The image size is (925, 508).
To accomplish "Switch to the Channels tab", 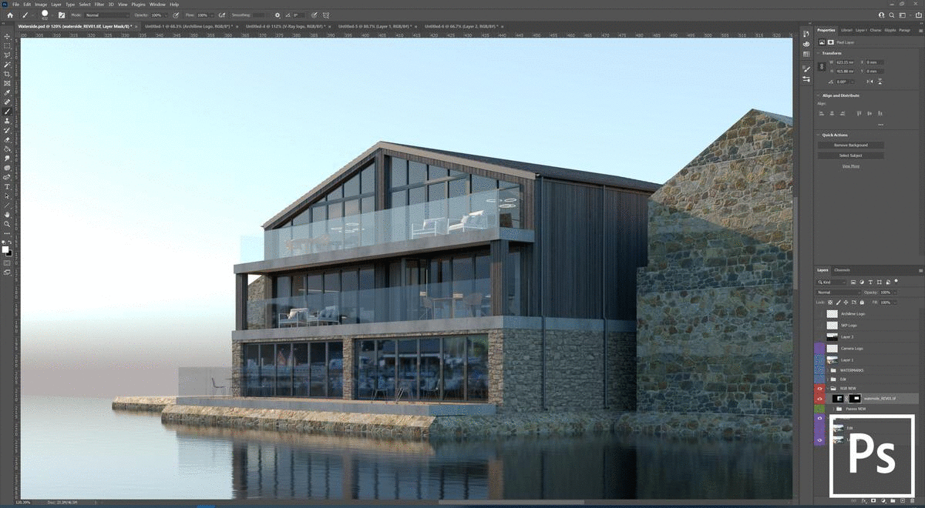I will point(842,270).
